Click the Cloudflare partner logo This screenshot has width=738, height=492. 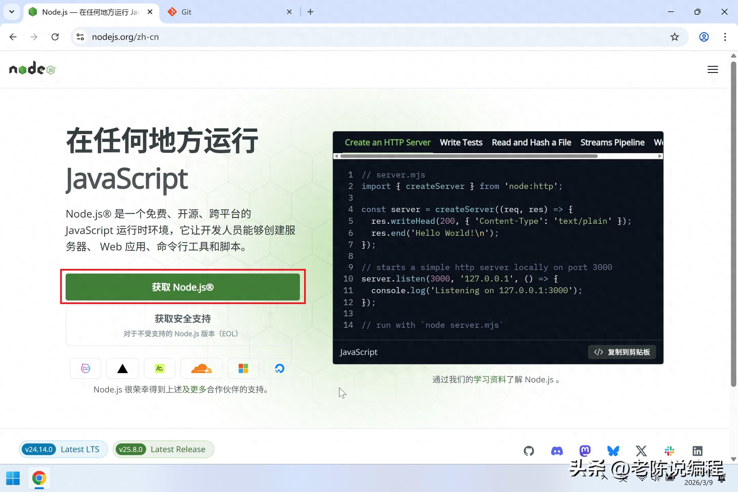[x=201, y=368]
